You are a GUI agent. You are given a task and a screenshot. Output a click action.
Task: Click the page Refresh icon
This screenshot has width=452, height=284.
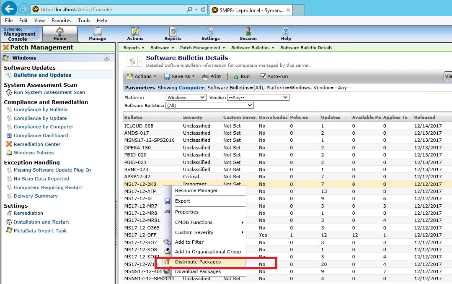click(x=203, y=9)
